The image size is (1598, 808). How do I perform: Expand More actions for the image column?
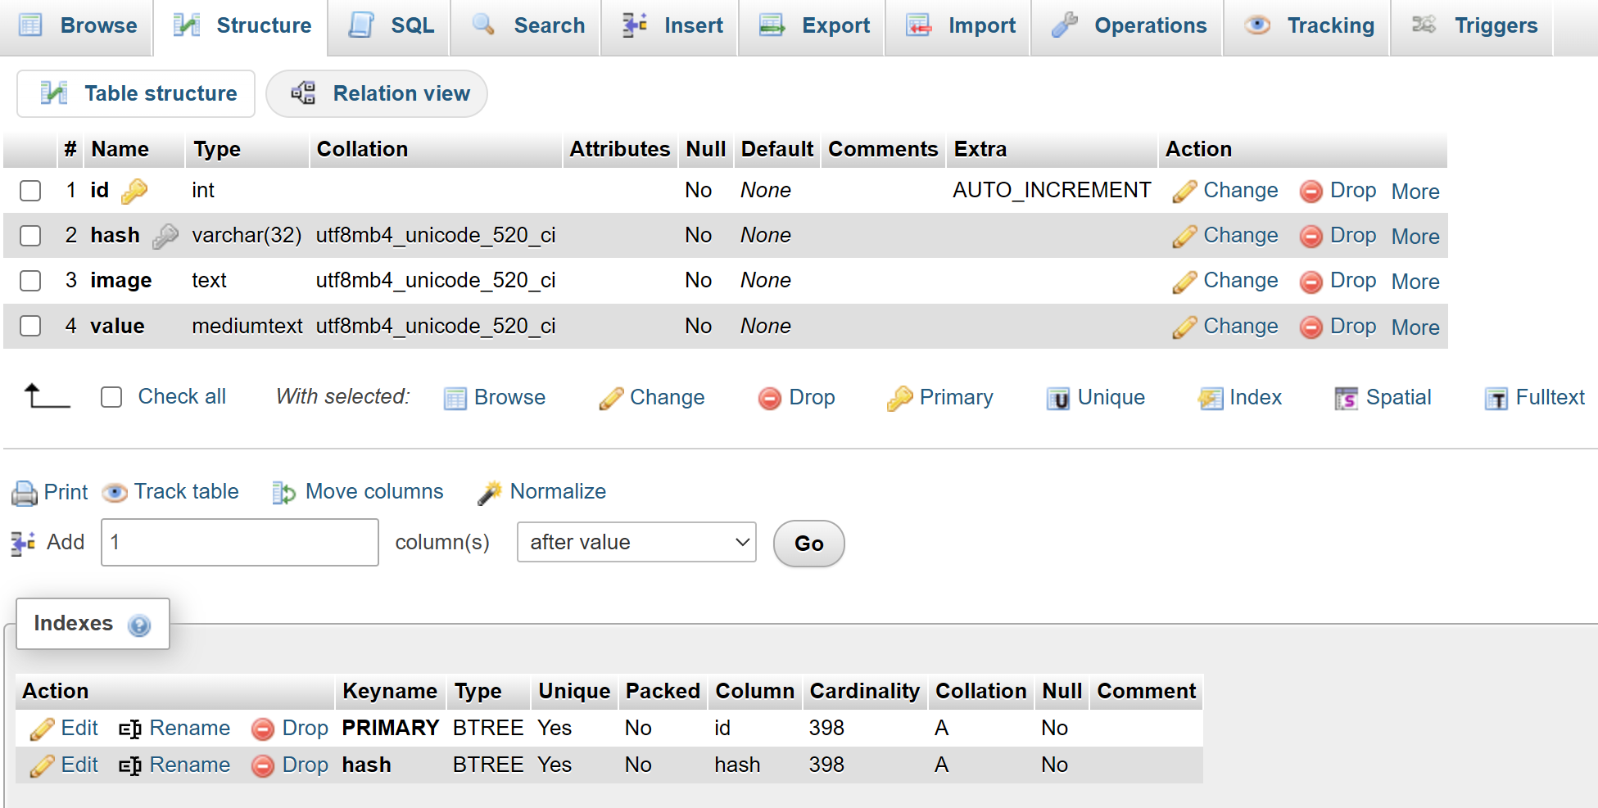point(1415,282)
